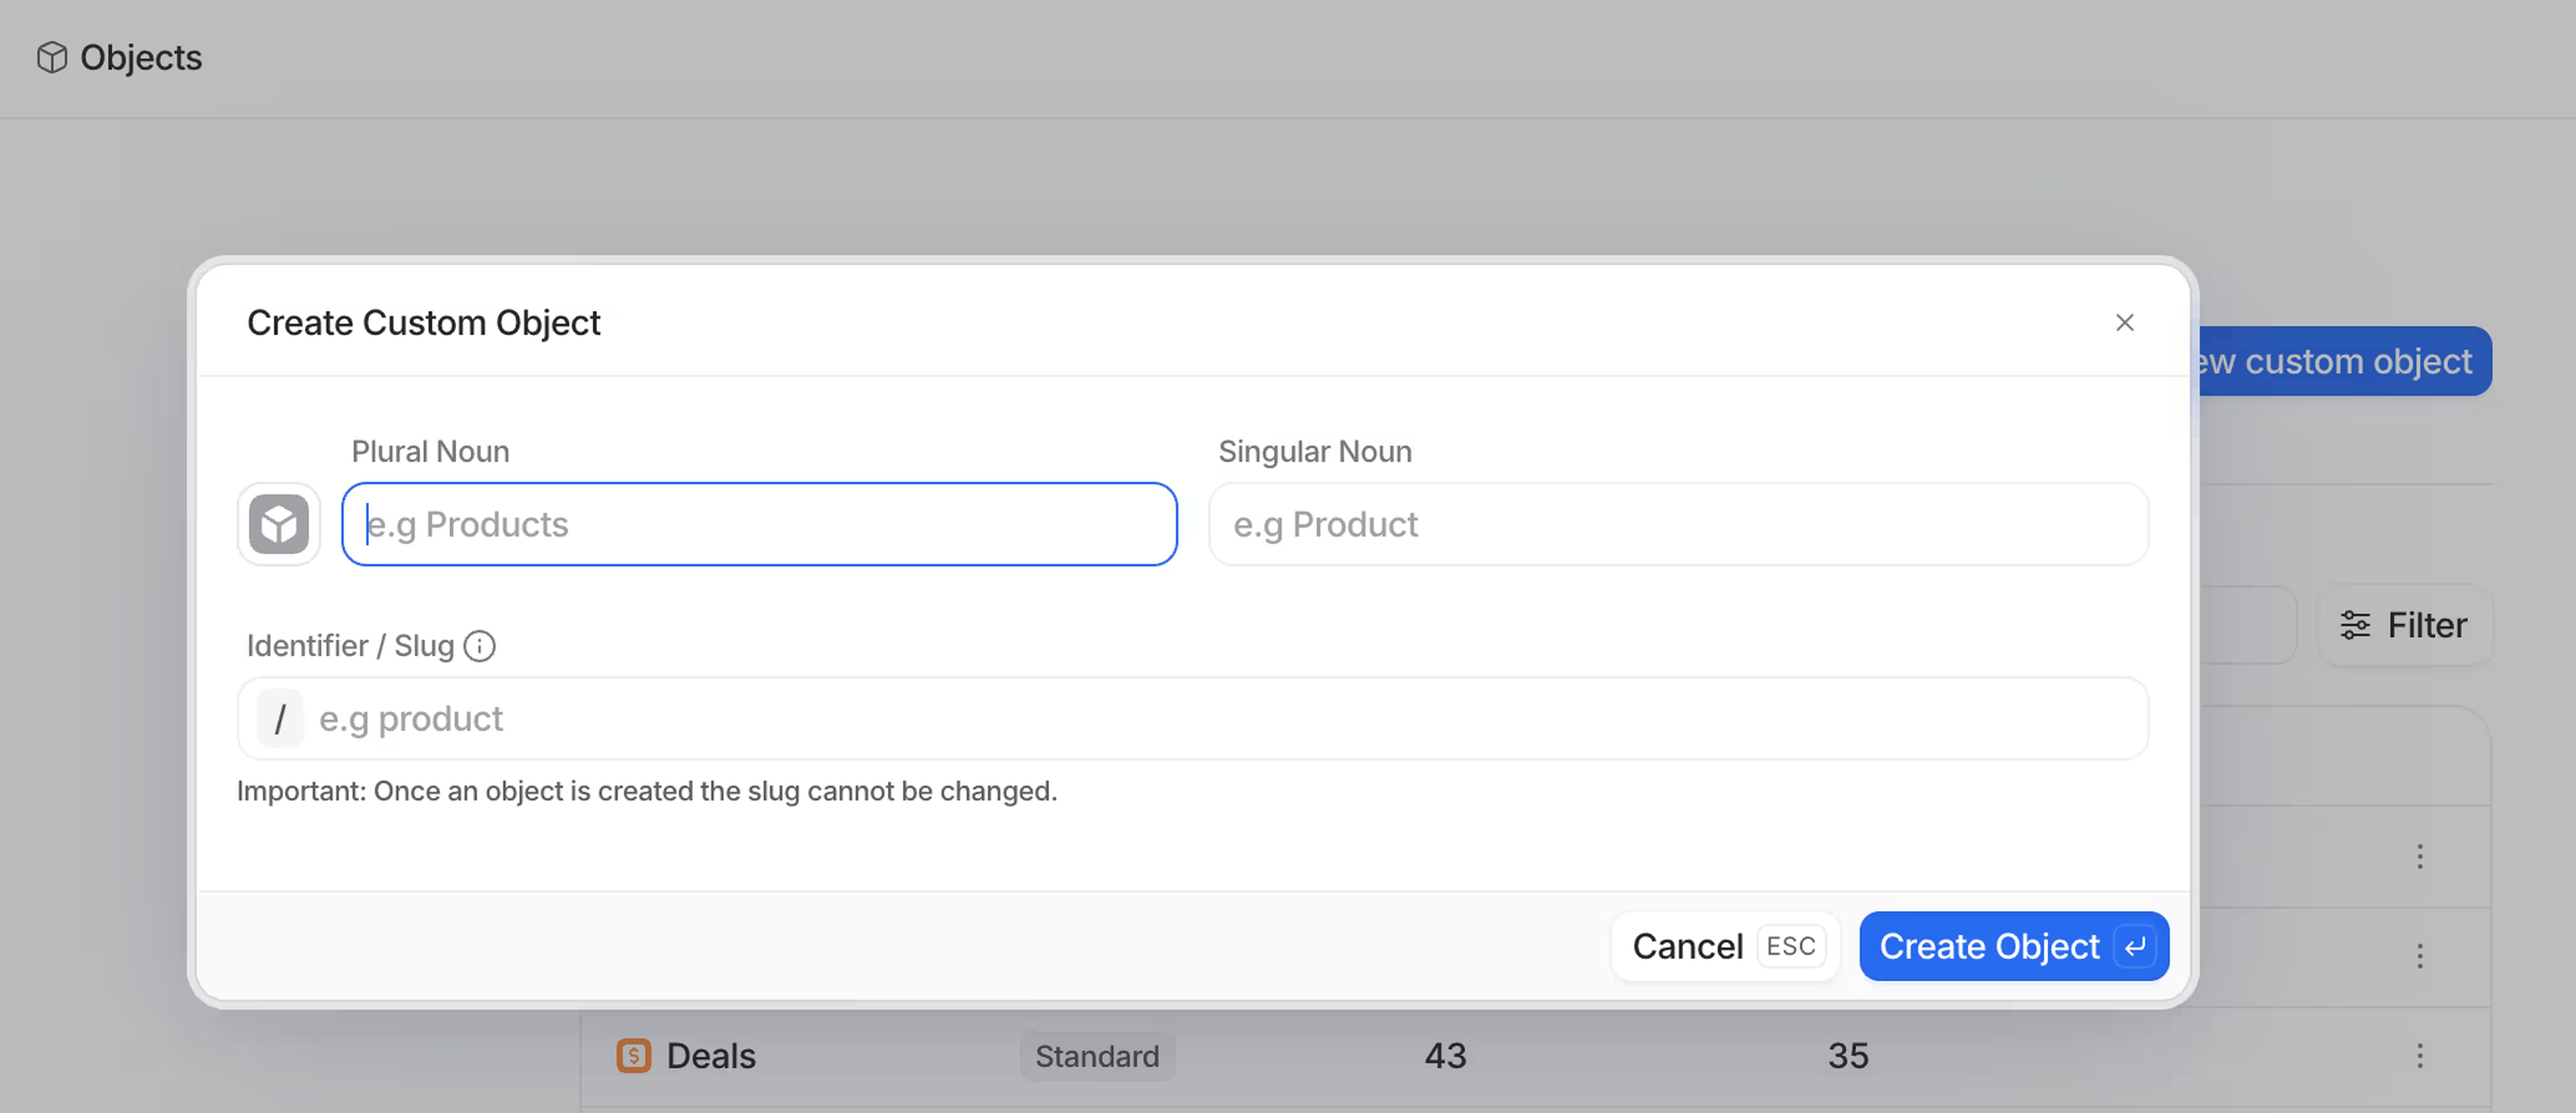Click the info icon beside Identifier / Slug
2576x1113 pixels.
click(480, 646)
